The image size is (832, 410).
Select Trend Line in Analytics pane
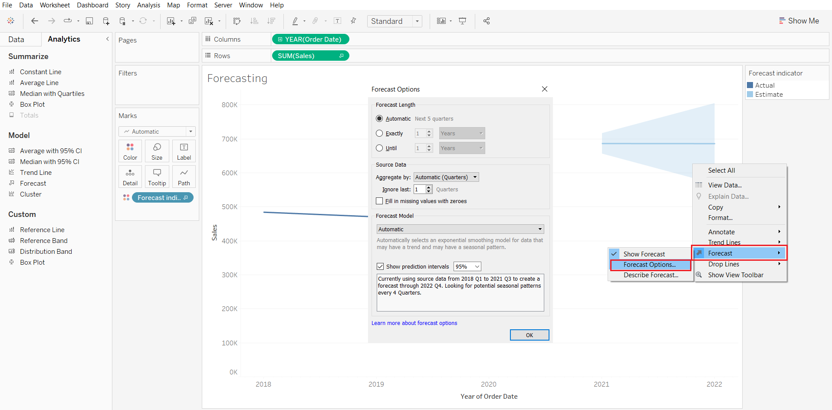(36, 172)
